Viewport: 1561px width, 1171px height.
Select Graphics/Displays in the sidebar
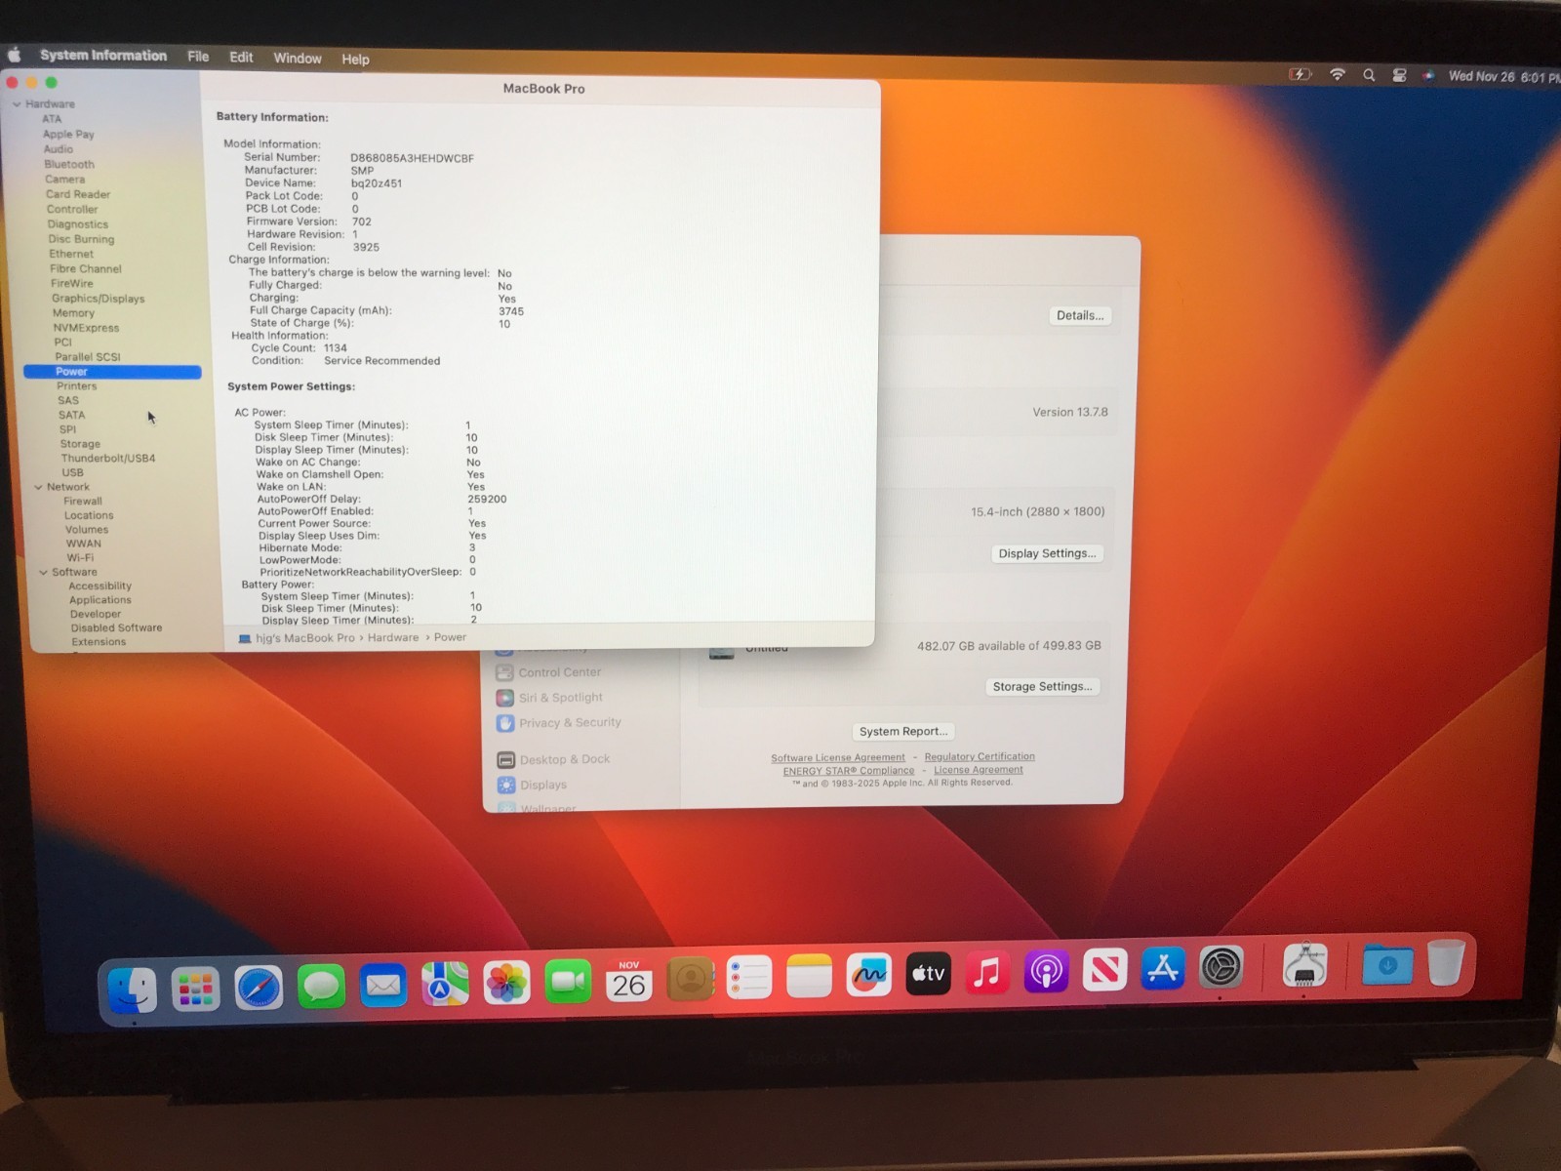tap(99, 299)
